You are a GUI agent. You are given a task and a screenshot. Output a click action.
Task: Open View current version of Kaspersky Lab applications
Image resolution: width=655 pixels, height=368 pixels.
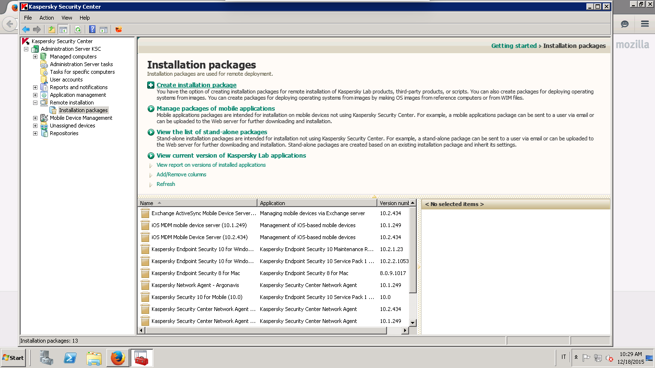[231, 156]
